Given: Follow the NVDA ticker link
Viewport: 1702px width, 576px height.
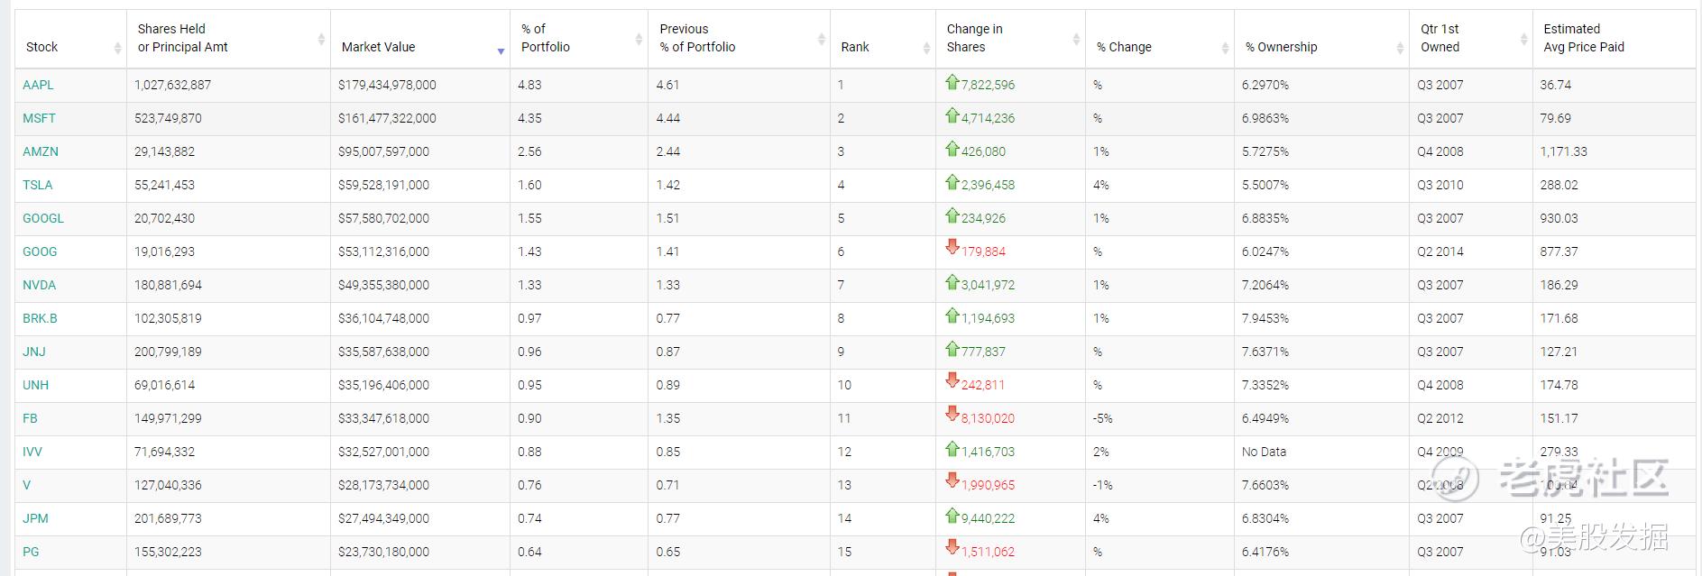Looking at the screenshot, I should [40, 285].
